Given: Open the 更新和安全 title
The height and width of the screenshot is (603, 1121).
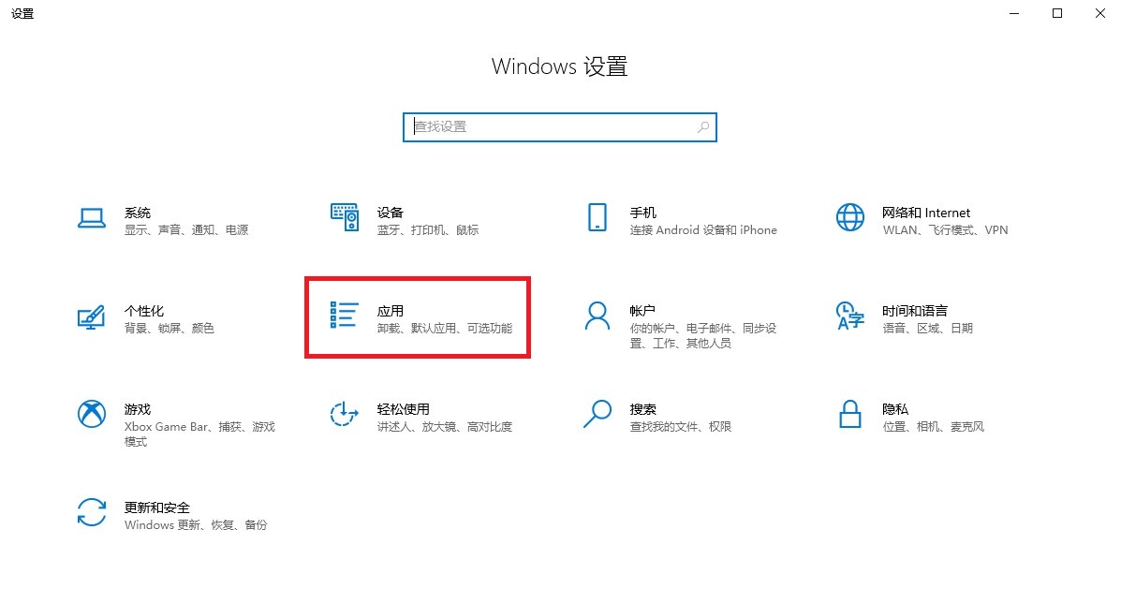Looking at the screenshot, I should coord(157,507).
